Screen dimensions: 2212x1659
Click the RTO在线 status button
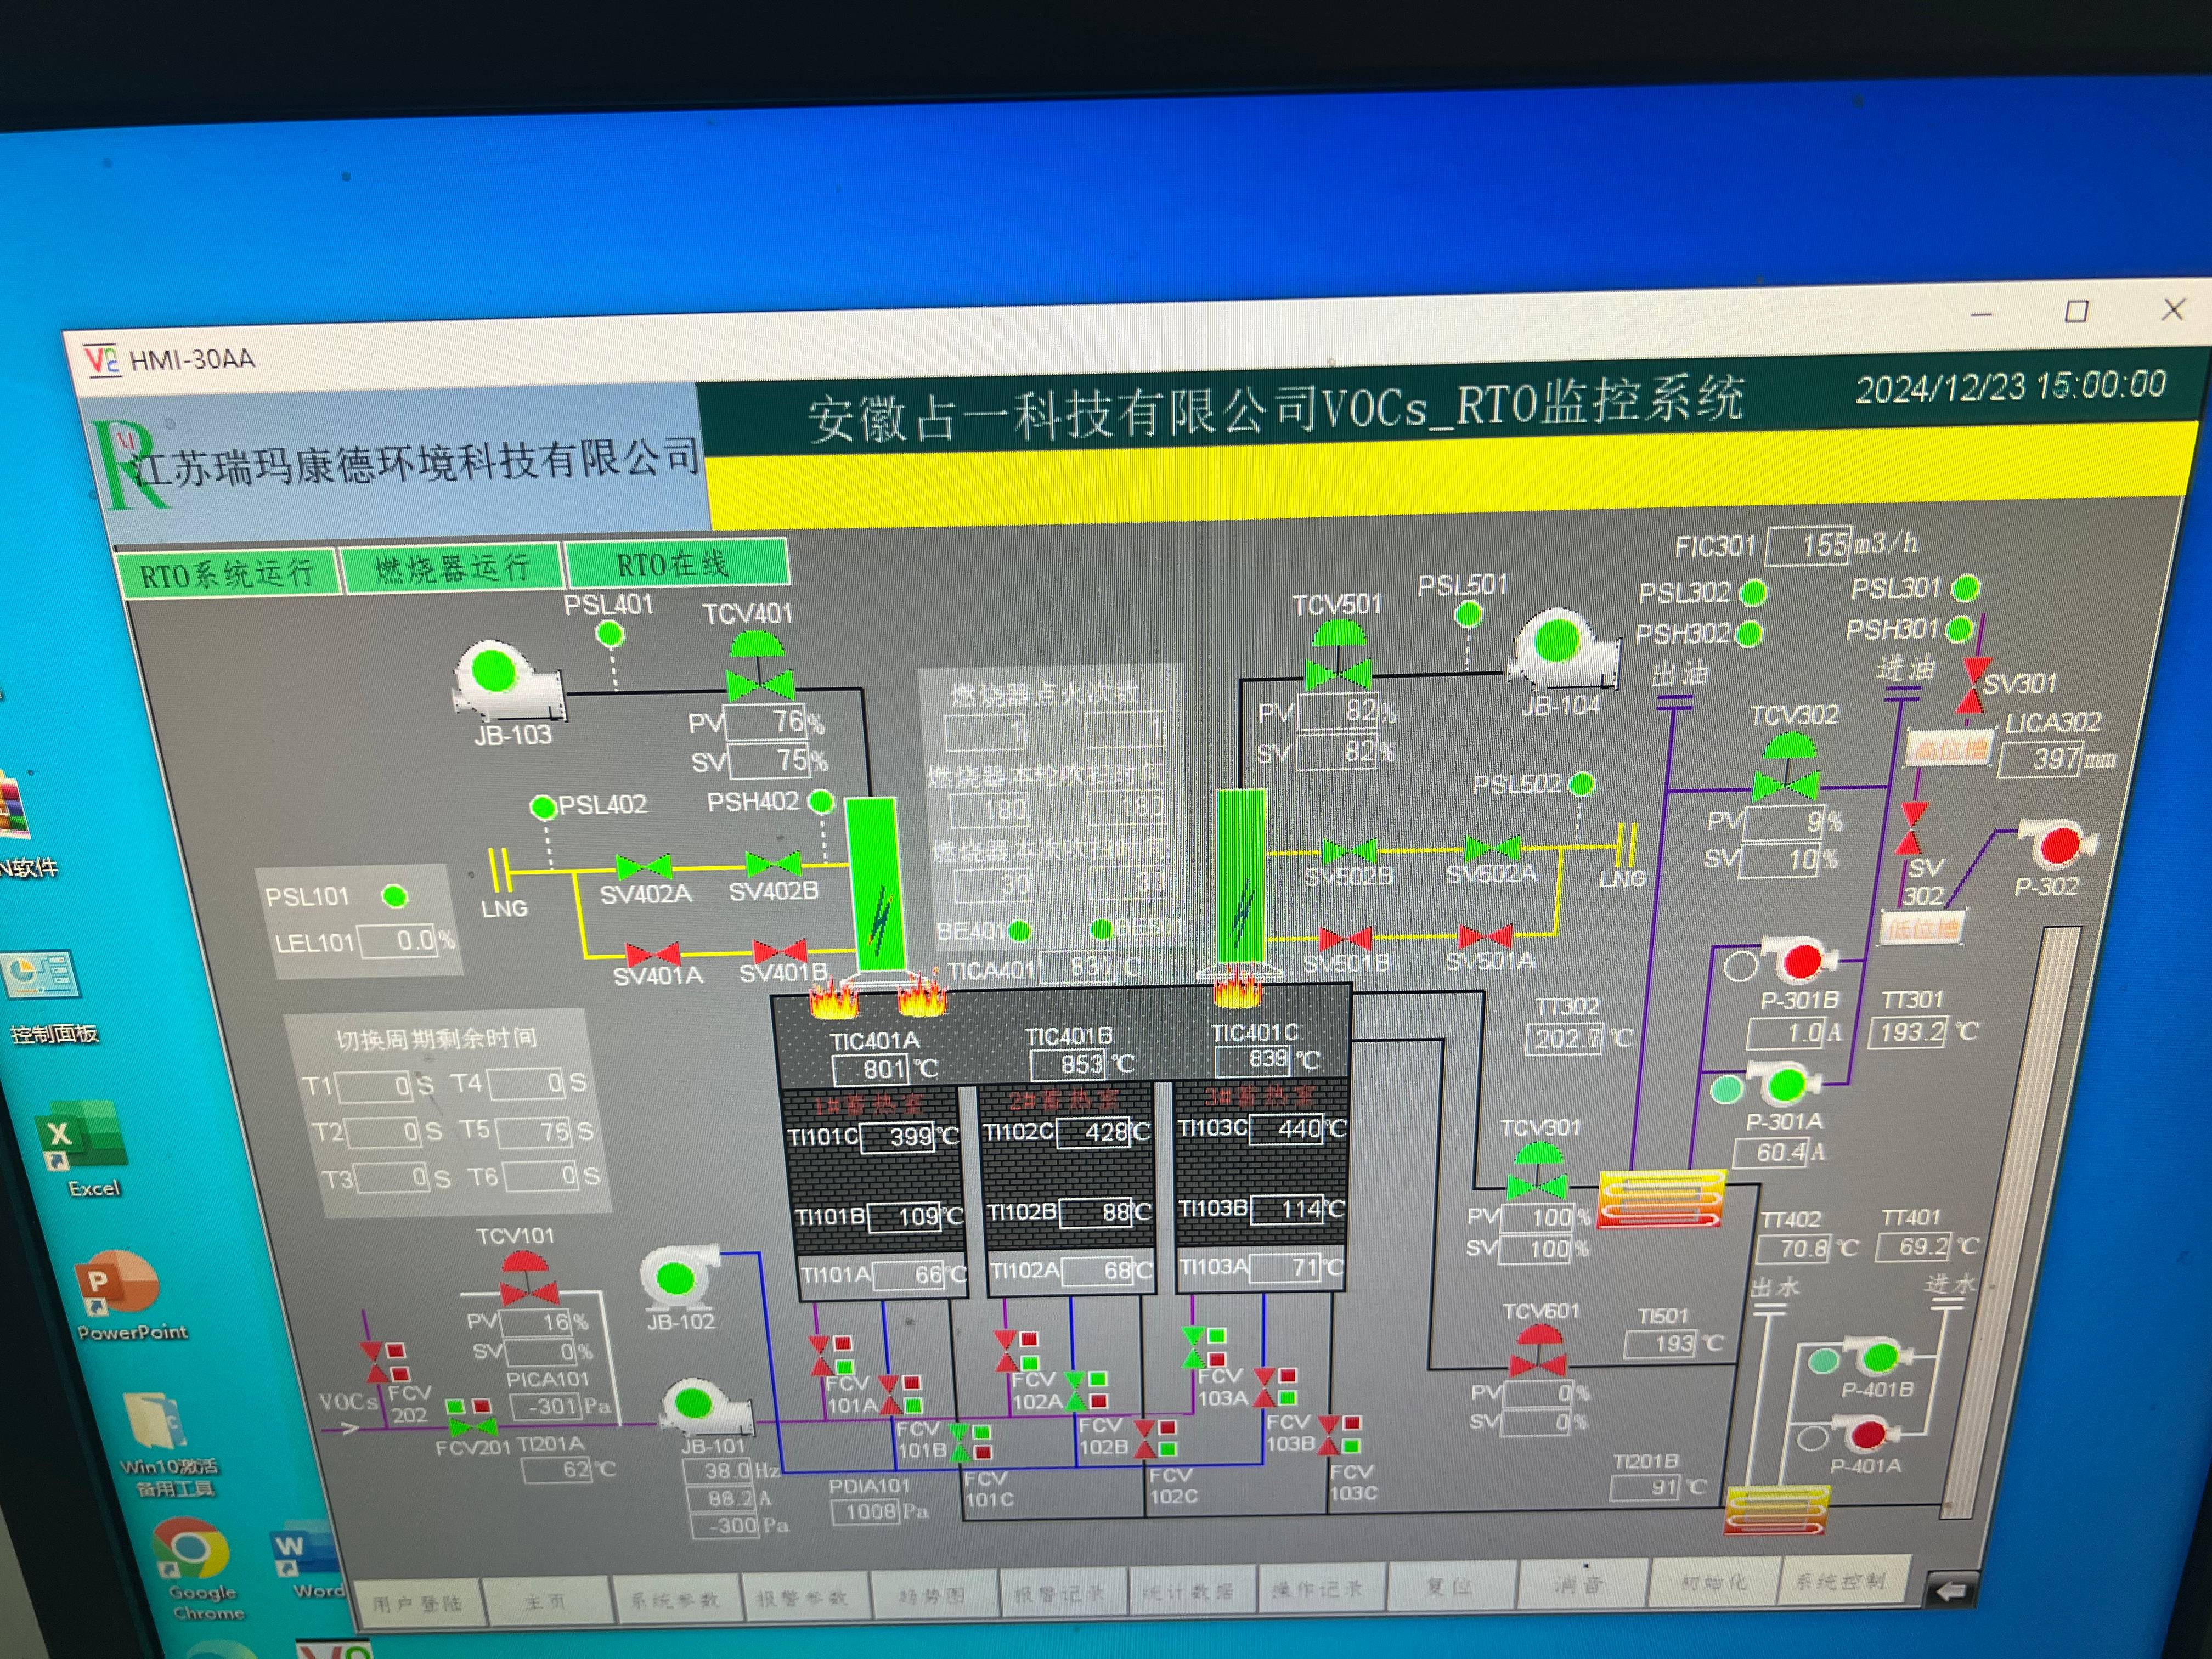click(677, 563)
